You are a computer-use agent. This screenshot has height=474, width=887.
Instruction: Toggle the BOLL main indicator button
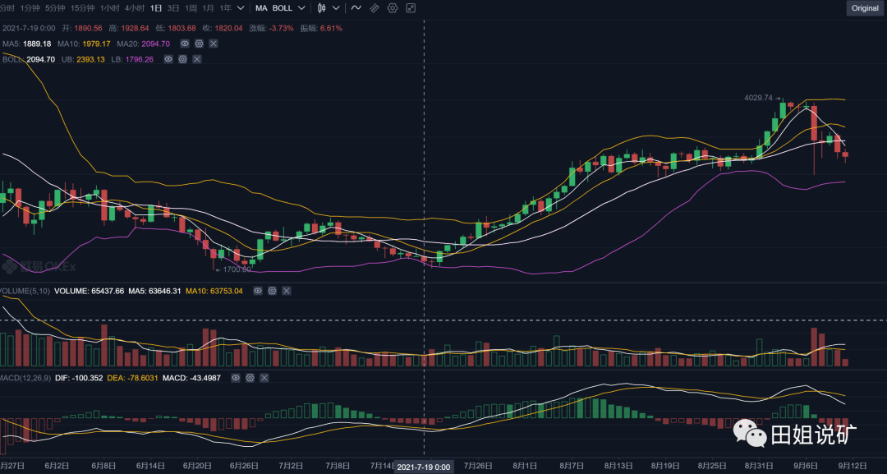tap(283, 8)
